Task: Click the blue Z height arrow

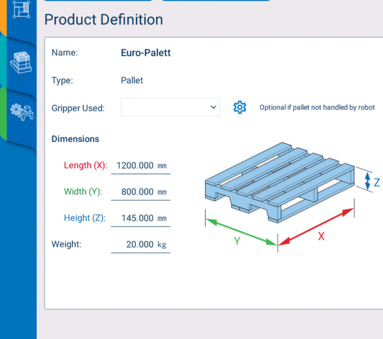Action: [367, 181]
